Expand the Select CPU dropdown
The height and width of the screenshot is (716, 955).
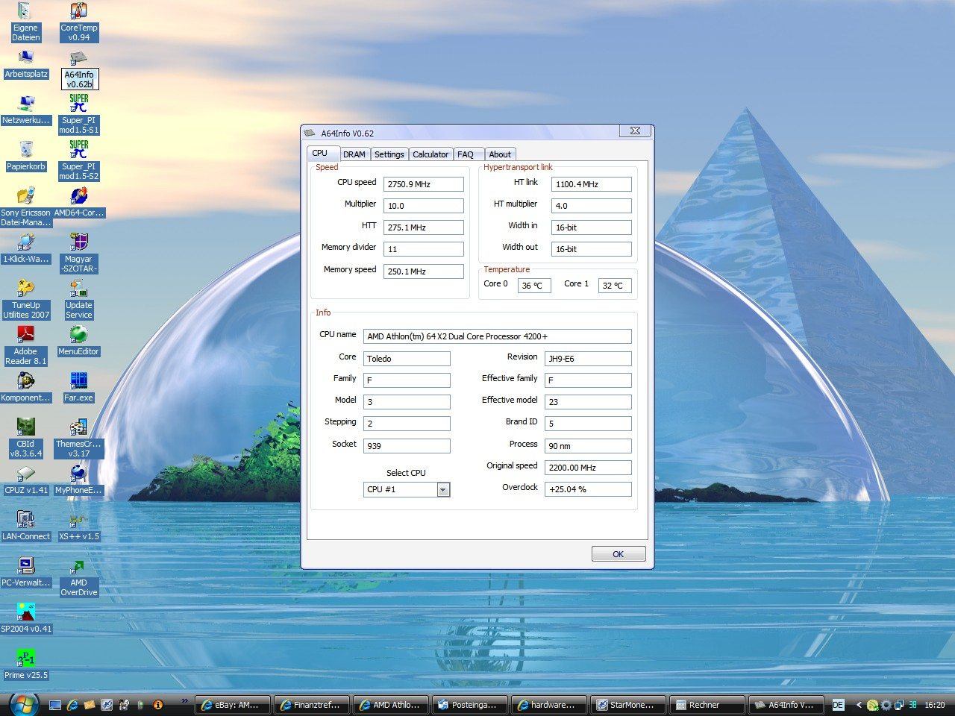[443, 490]
